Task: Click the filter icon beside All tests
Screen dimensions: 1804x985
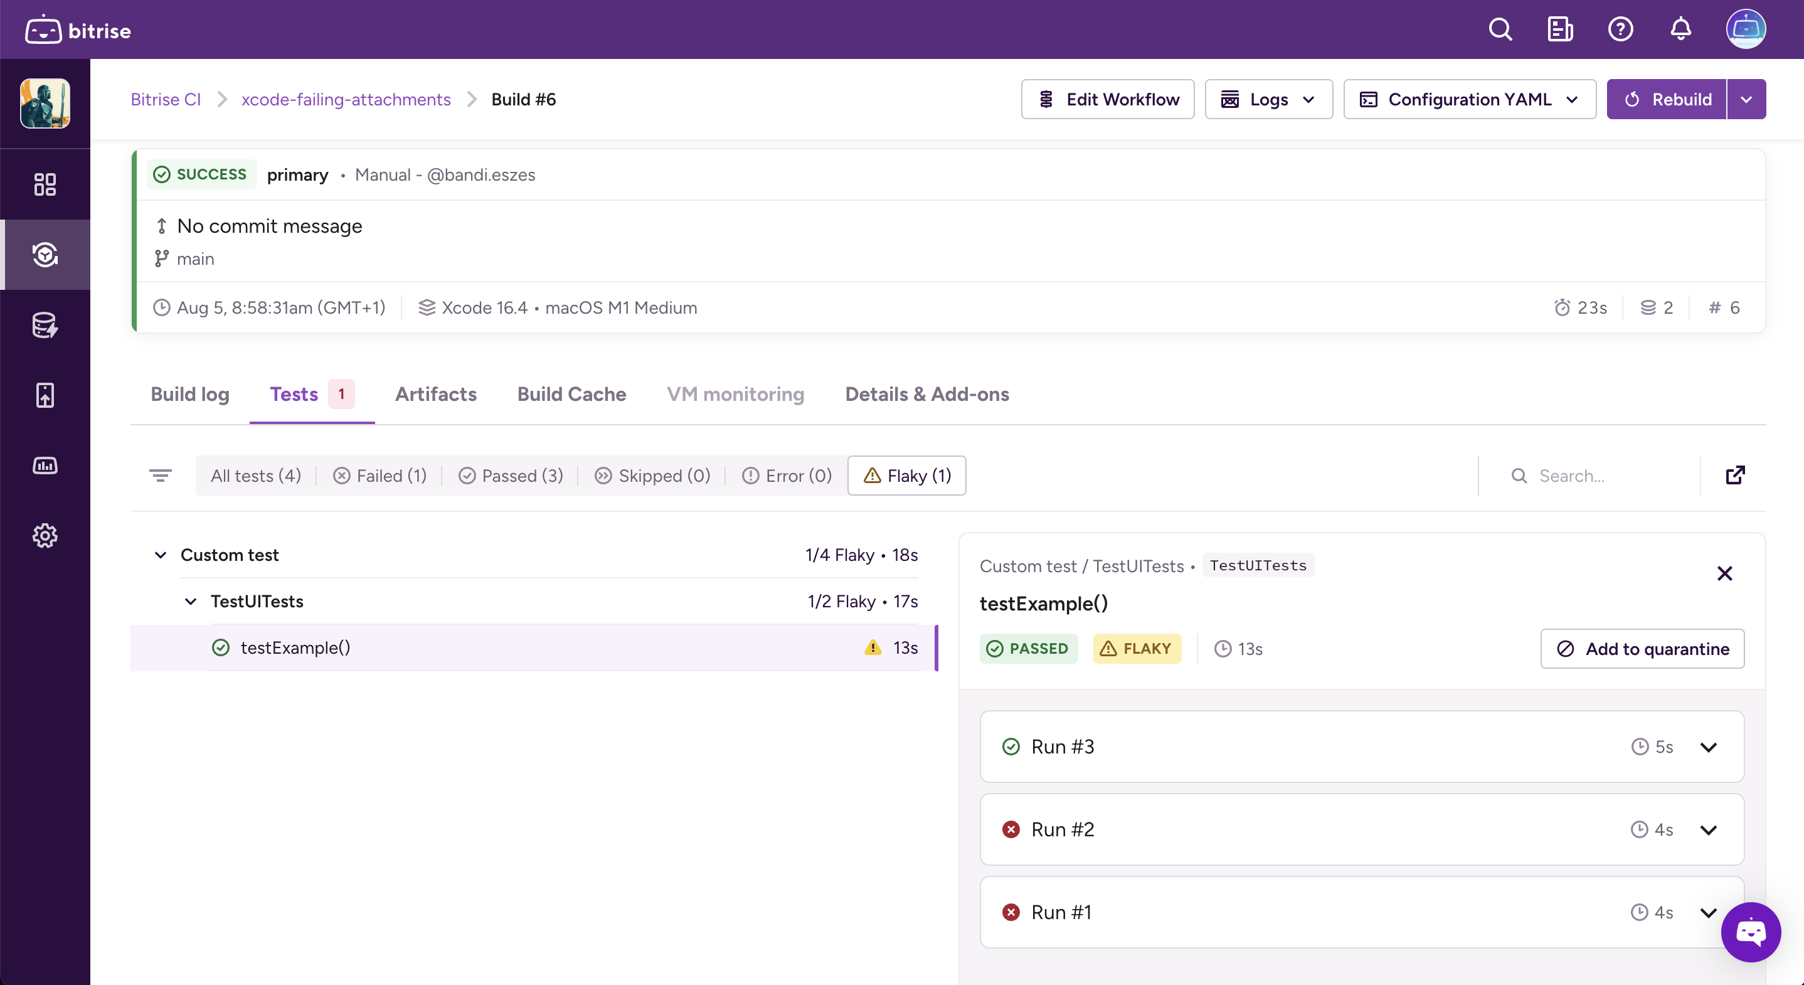Action: coord(161,476)
